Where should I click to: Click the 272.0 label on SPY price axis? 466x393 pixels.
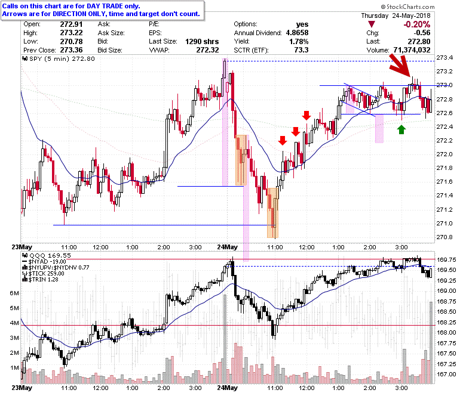click(444, 154)
